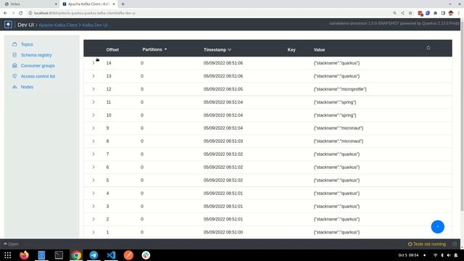Expand message row with offset 11
The height and width of the screenshot is (261, 464).
94,102
